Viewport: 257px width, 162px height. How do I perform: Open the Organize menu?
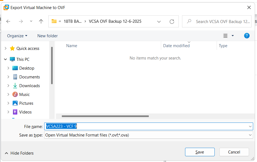(17, 36)
